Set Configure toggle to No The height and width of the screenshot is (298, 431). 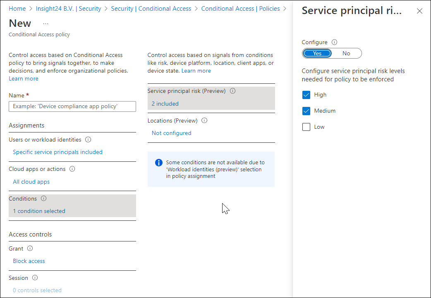click(x=346, y=53)
